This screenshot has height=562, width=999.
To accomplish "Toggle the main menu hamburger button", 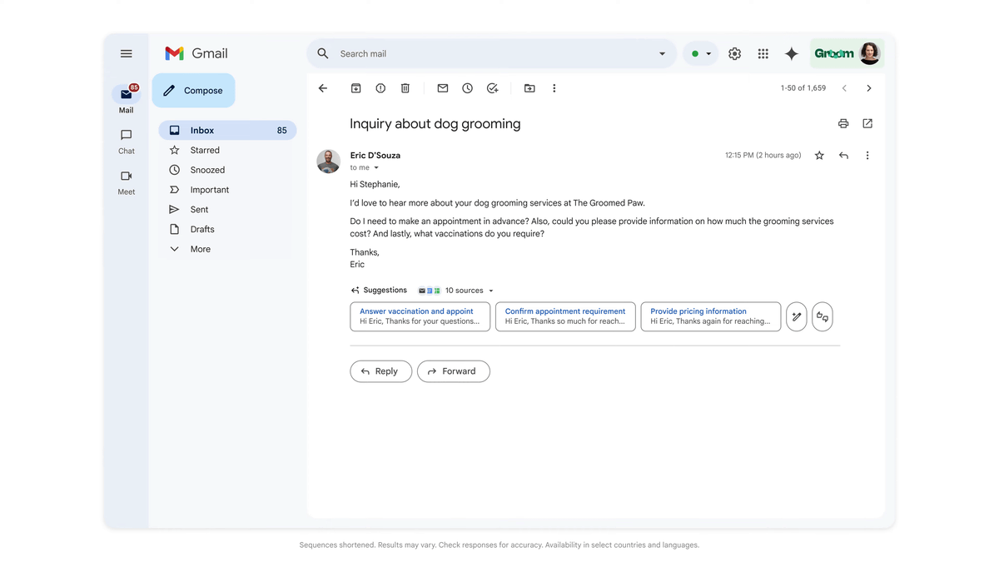I will point(127,54).
